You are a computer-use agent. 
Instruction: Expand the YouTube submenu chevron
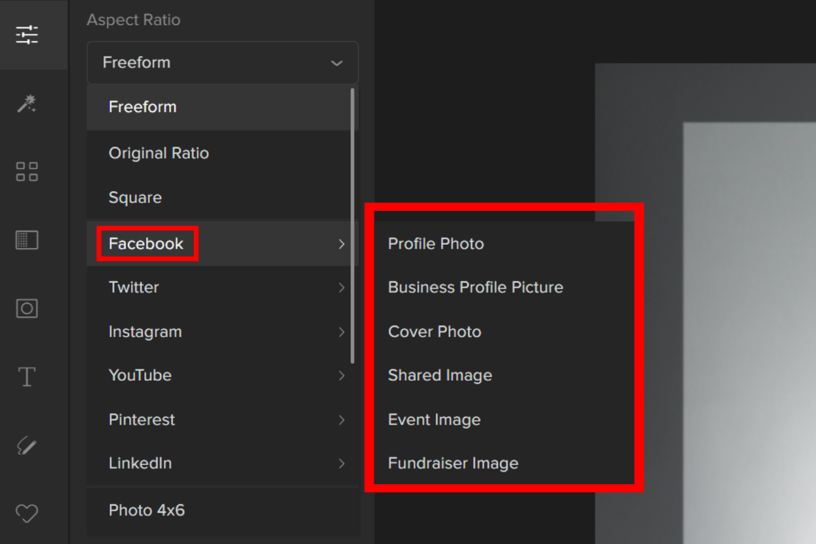[341, 375]
